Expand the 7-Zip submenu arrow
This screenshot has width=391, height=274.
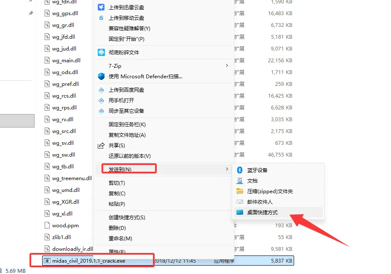[227, 66]
